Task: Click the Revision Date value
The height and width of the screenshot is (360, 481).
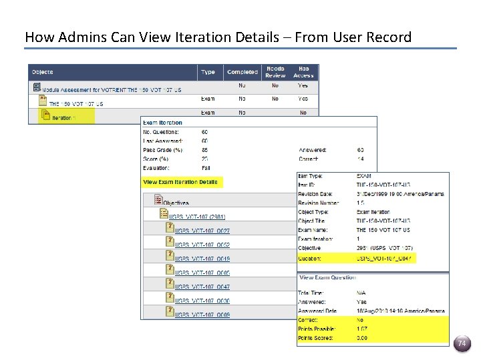Action: click(400, 194)
